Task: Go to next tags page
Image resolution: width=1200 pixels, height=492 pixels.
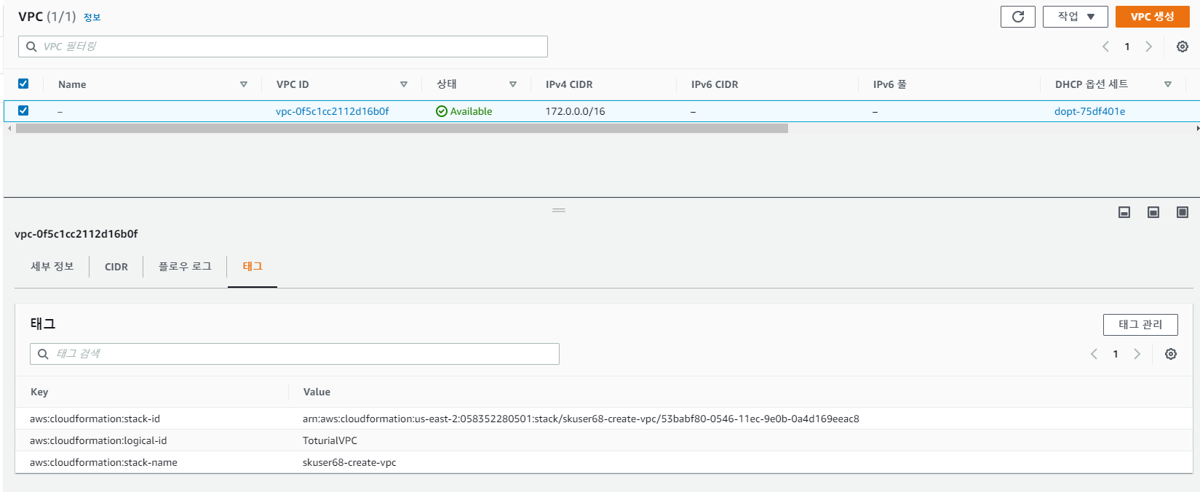Action: (x=1137, y=354)
